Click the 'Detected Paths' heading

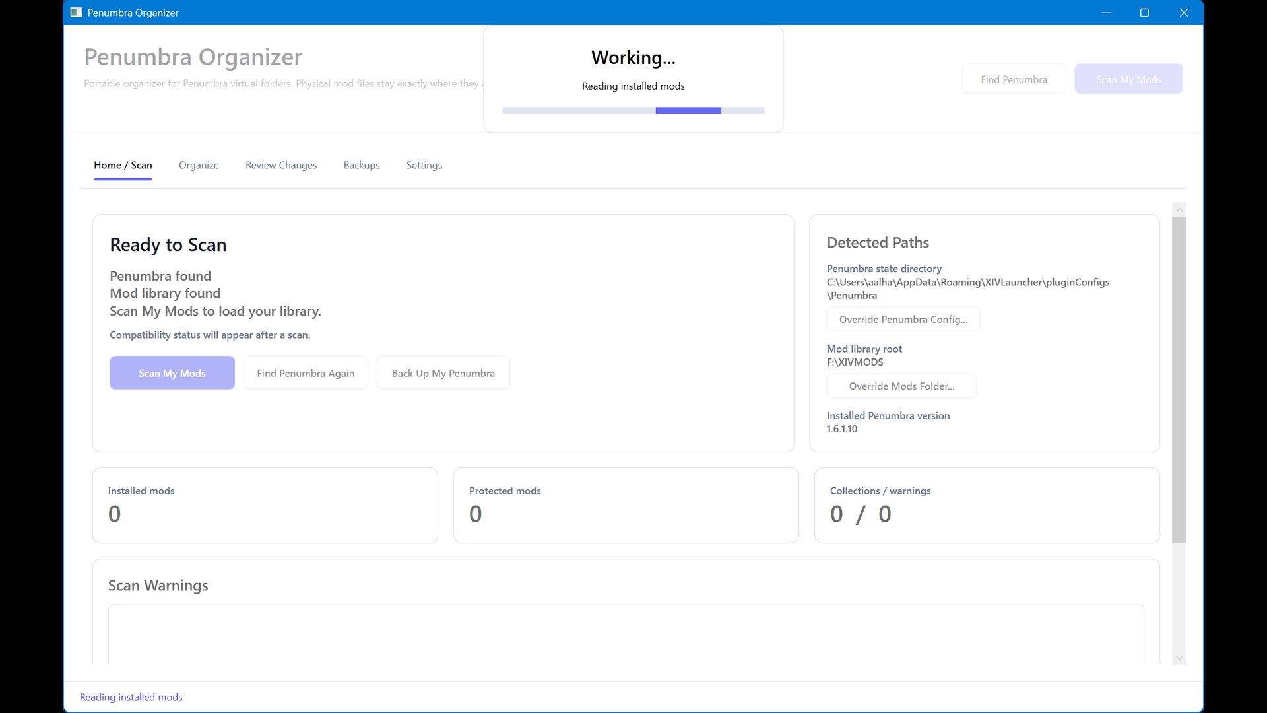878,242
